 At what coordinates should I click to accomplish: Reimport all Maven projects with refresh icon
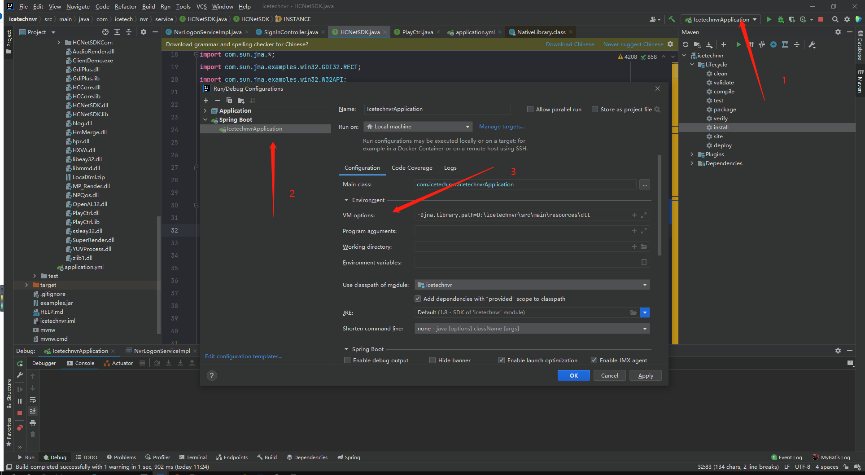point(686,44)
